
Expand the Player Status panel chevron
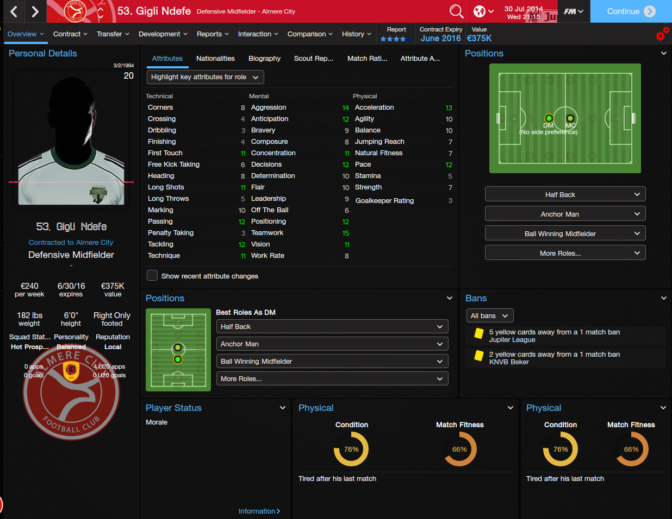(283, 408)
